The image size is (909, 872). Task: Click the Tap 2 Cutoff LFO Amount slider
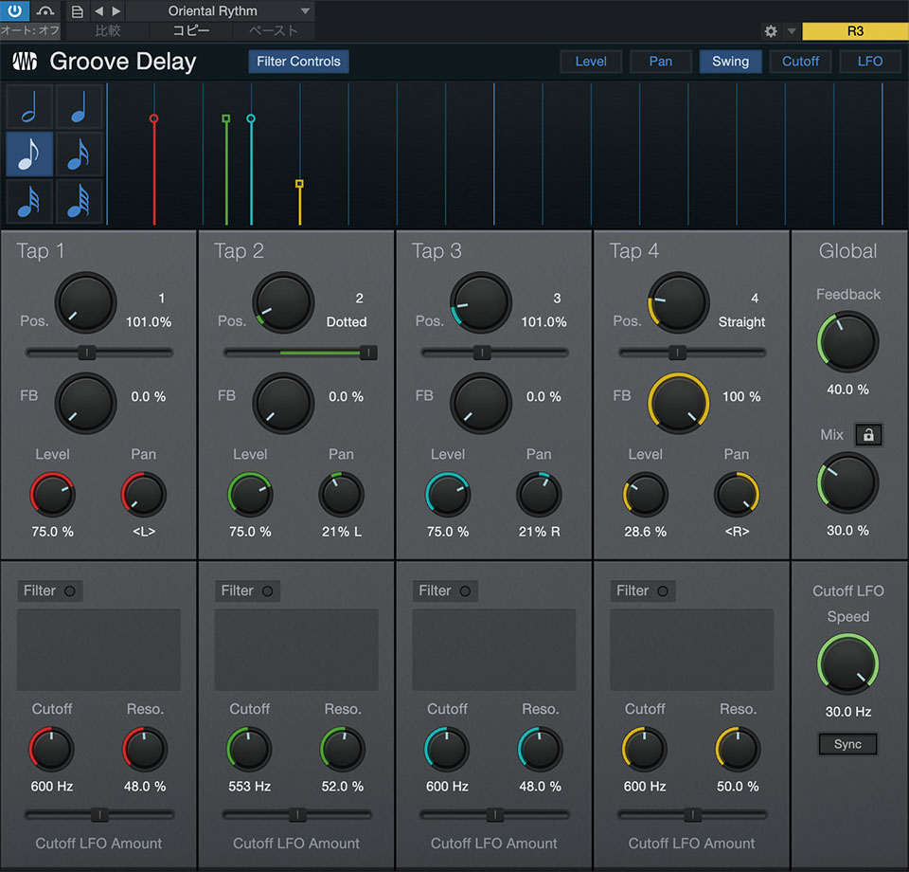click(x=296, y=815)
